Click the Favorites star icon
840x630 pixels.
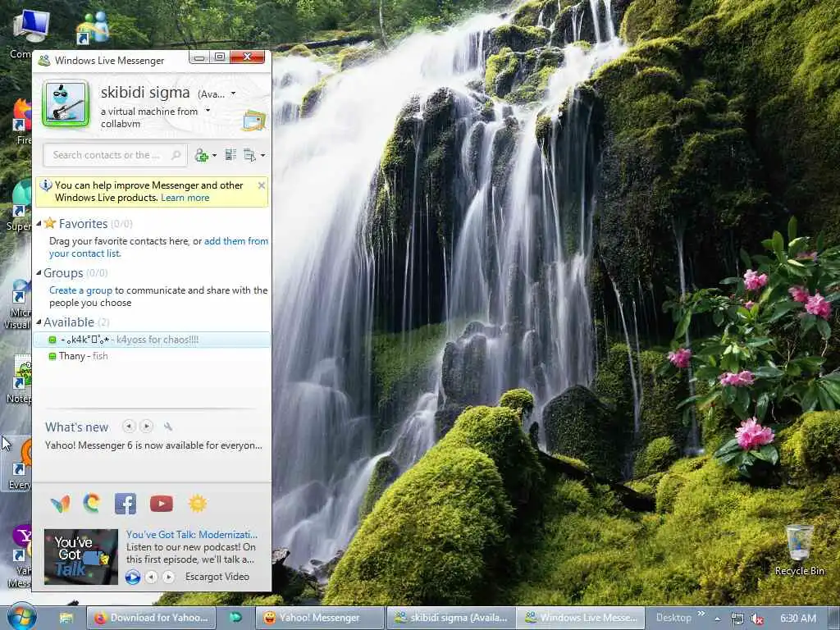coord(50,223)
